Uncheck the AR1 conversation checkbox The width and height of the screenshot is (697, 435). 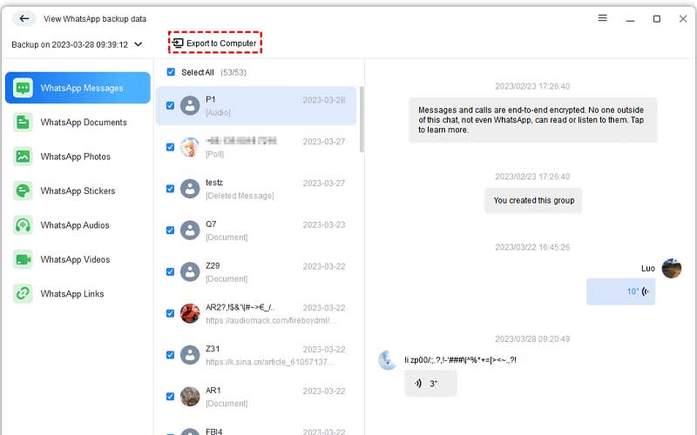pyautogui.click(x=170, y=397)
